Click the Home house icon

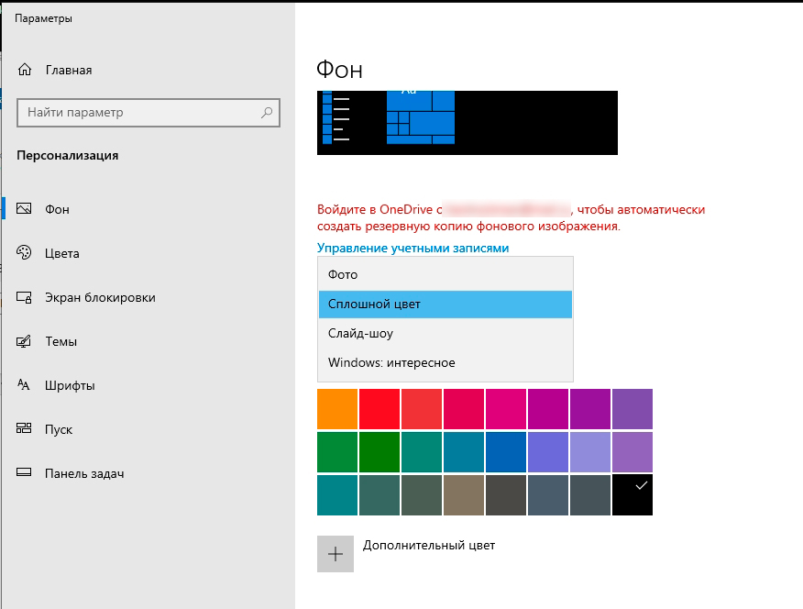coord(25,70)
